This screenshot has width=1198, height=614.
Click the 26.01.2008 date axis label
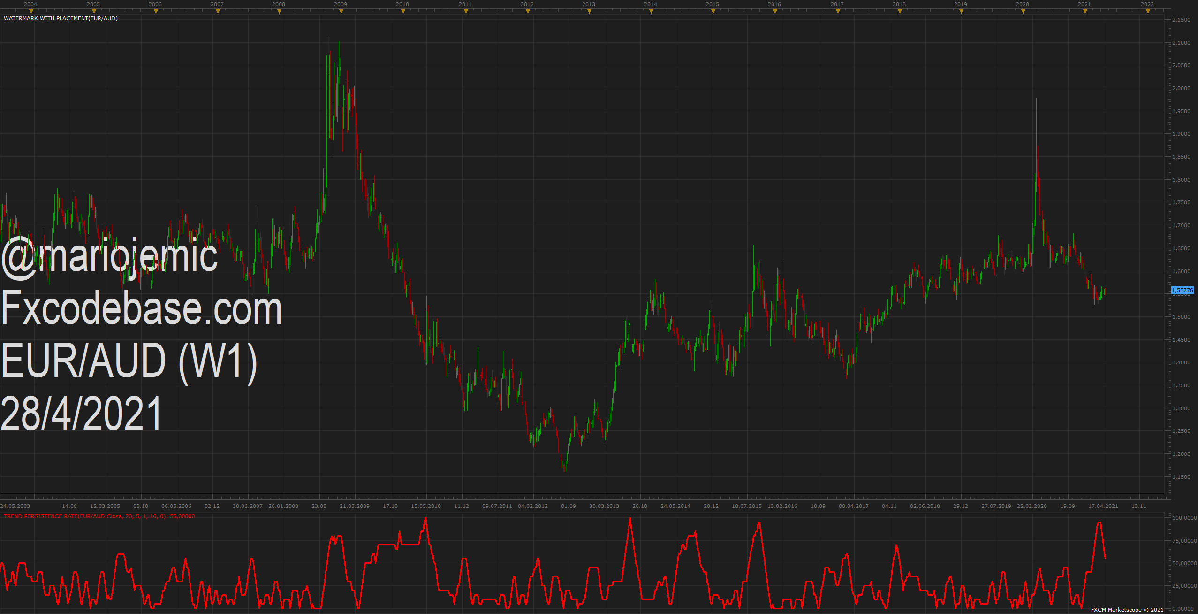(283, 506)
